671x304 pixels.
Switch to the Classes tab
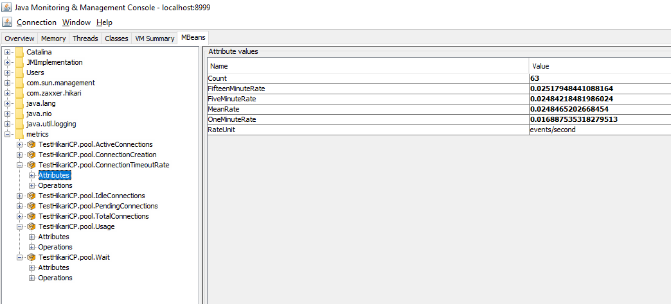[116, 38]
